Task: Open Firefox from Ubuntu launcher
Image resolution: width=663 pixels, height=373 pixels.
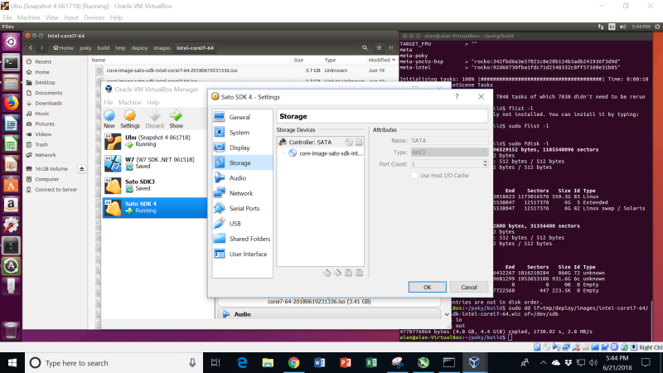Action: point(11,103)
